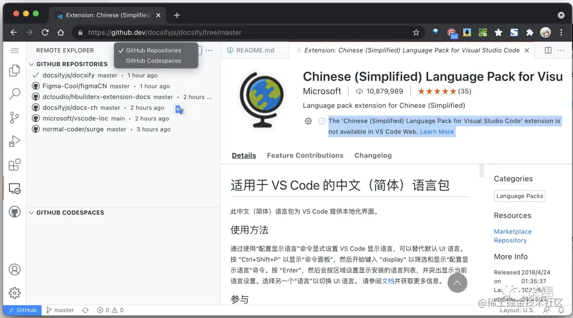Click the split editor icon
This screenshot has width=573, height=318.
pyautogui.click(x=548, y=50)
